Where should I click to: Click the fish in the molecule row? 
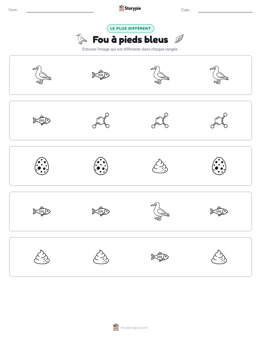point(42,120)
